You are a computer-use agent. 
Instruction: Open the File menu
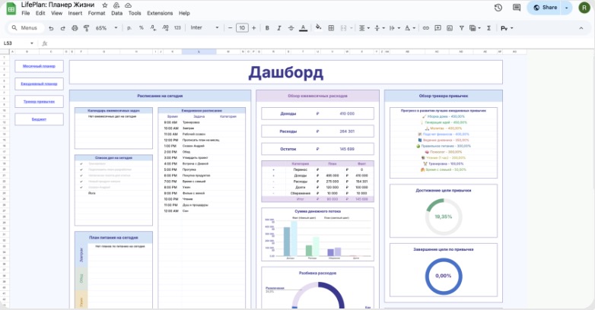point(25,13)
